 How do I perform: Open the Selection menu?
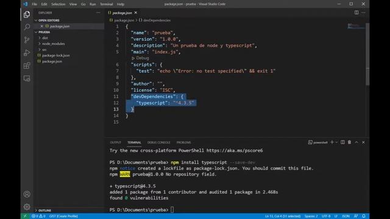click(x=58, y=4)
